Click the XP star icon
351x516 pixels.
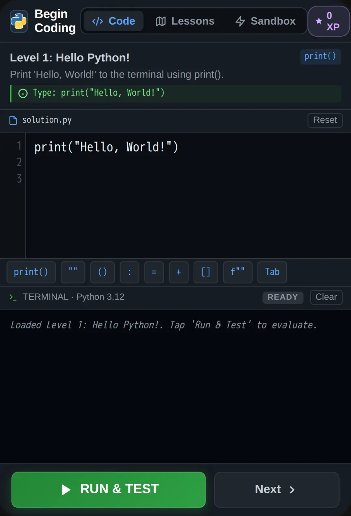(x=319, y=21)
